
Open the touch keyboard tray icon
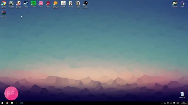point(178,103)
